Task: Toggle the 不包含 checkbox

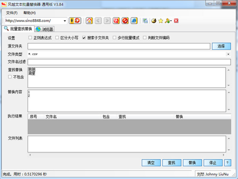Action: point(10,77)
